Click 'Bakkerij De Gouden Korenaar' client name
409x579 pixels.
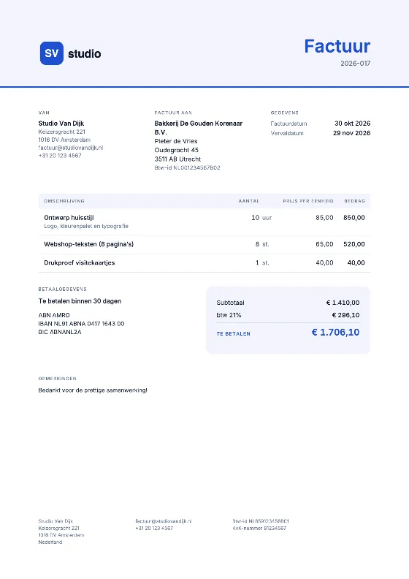(x=199, y=128)
